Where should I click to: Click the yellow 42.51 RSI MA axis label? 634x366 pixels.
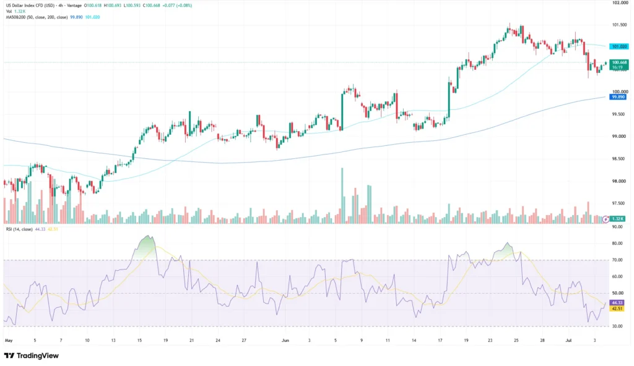(617, 309)
